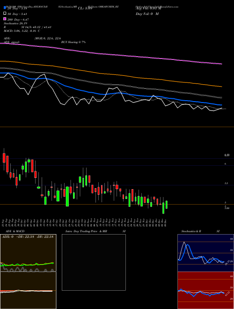
Task: Click the MACD histogram panel at bottom left
Action: [x=28, y=290]
